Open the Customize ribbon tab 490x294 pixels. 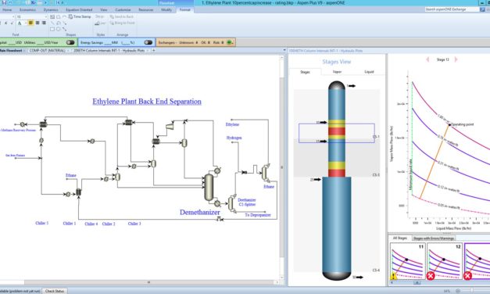pyautogui.click(x=123, y=10)
